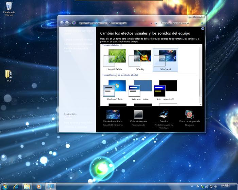Click the theme list scroll down arrow
238x190 pixels.
pyautogui.click(x=201, y=104)
